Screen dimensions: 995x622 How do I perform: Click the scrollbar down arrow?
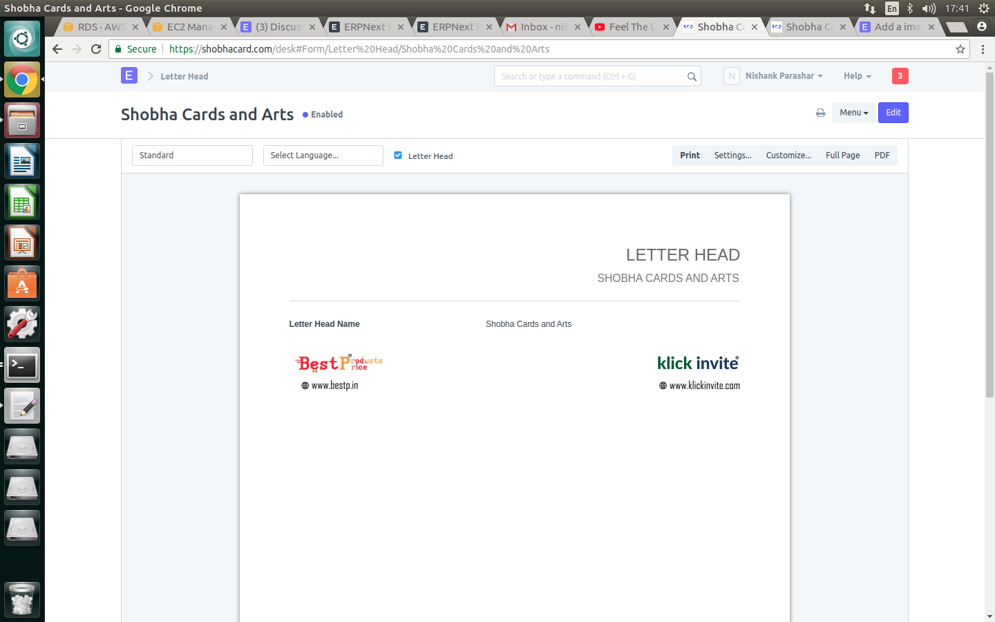pyautogui.click(x=989, y=616)
